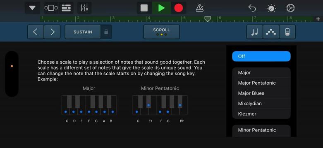The height and width of the screenshot is (148, 323).
Task: Stop playback with the square button
Action: click(144, 8)
